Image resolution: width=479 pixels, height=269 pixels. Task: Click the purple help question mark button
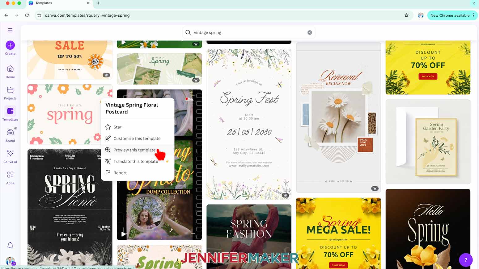(466, 260)
